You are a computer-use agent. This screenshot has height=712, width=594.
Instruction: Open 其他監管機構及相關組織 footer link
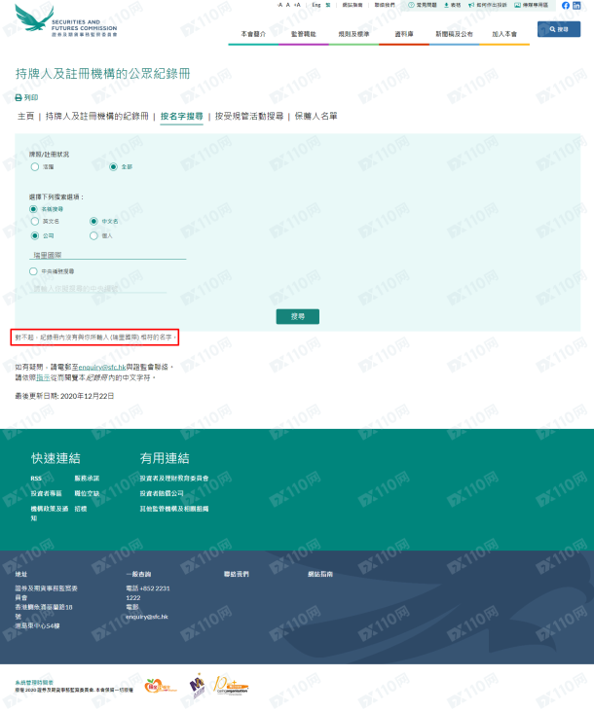pos(174,509)
